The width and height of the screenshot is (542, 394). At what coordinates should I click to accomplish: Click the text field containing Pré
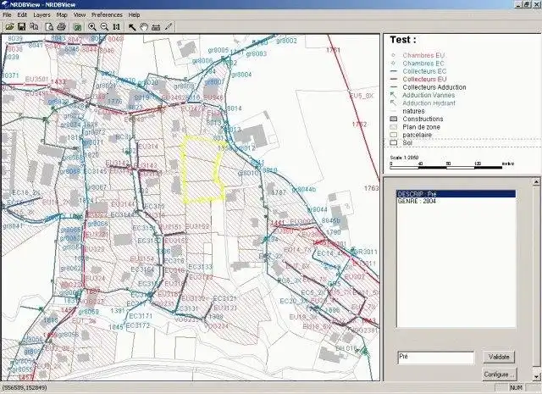(x=436, y=358)
